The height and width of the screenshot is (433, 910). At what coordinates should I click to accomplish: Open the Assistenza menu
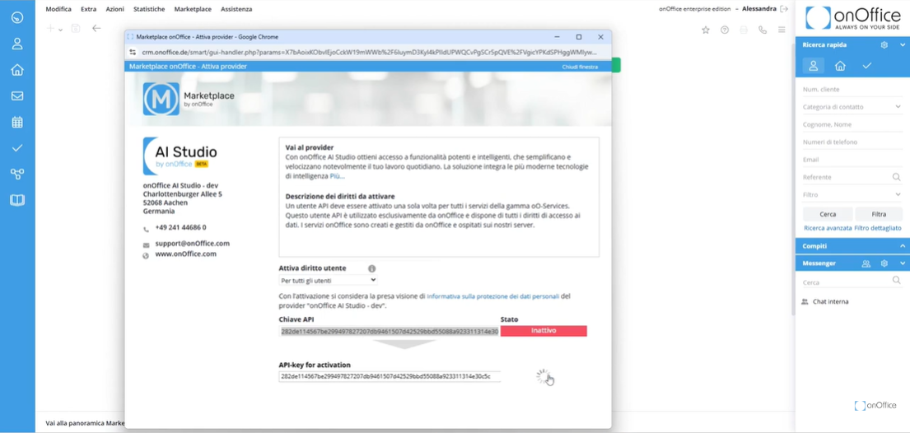pyautogui.click(x=236, y=9)
